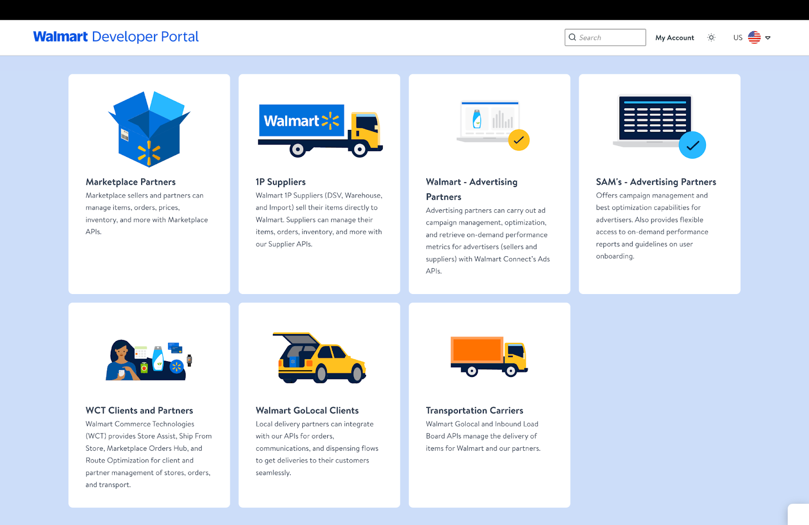Expand the US country dropdown arrow
Image resolution: width=809 pixels, height=525 pixels.
[768, 38]
